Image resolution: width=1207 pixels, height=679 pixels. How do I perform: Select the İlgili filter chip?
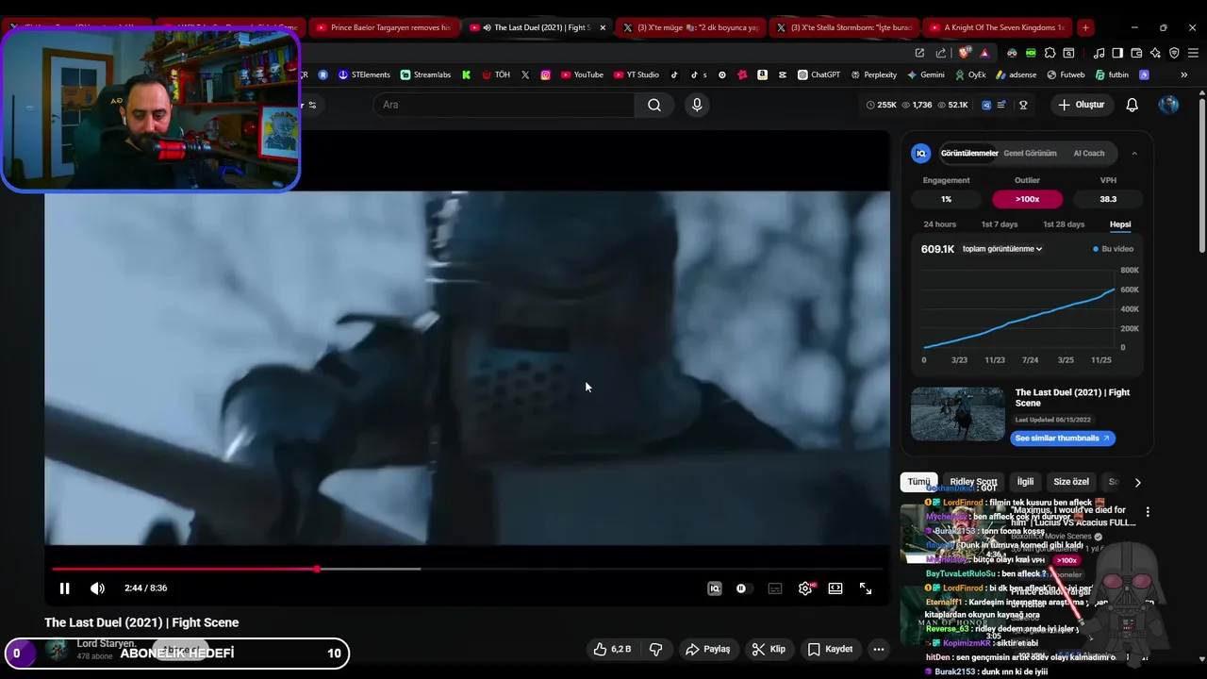[1025, 482]
